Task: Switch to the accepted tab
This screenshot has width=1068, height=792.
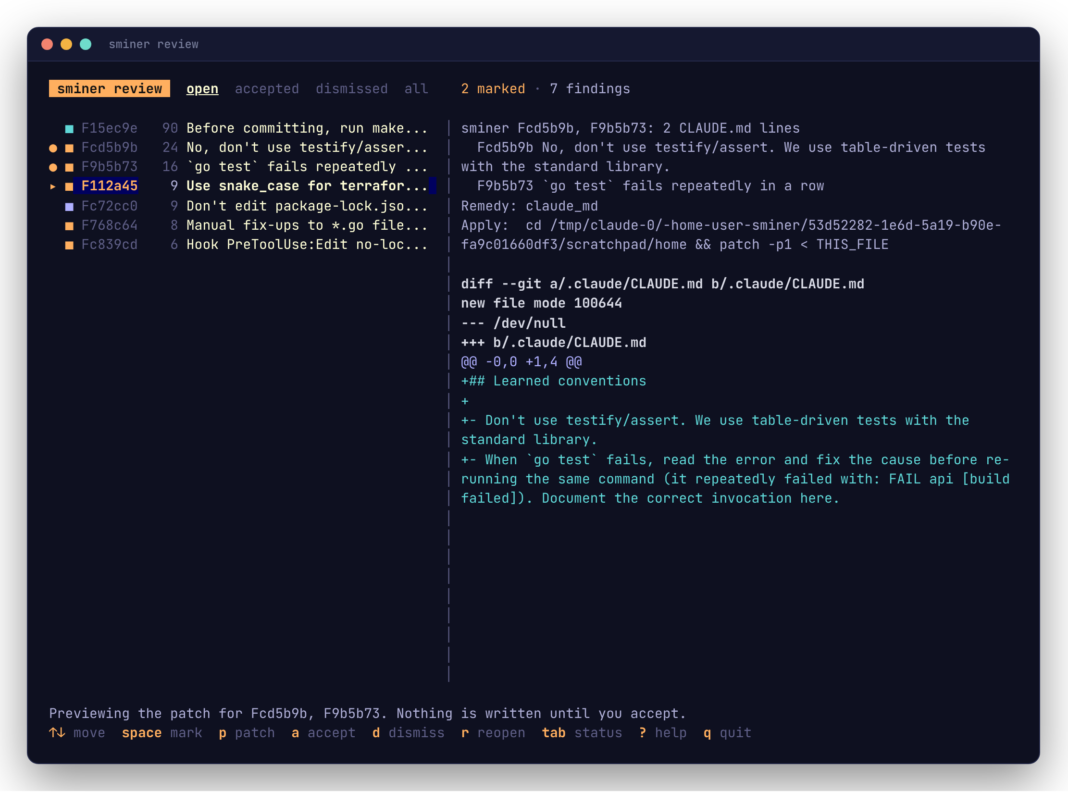Action: [267, 89]
